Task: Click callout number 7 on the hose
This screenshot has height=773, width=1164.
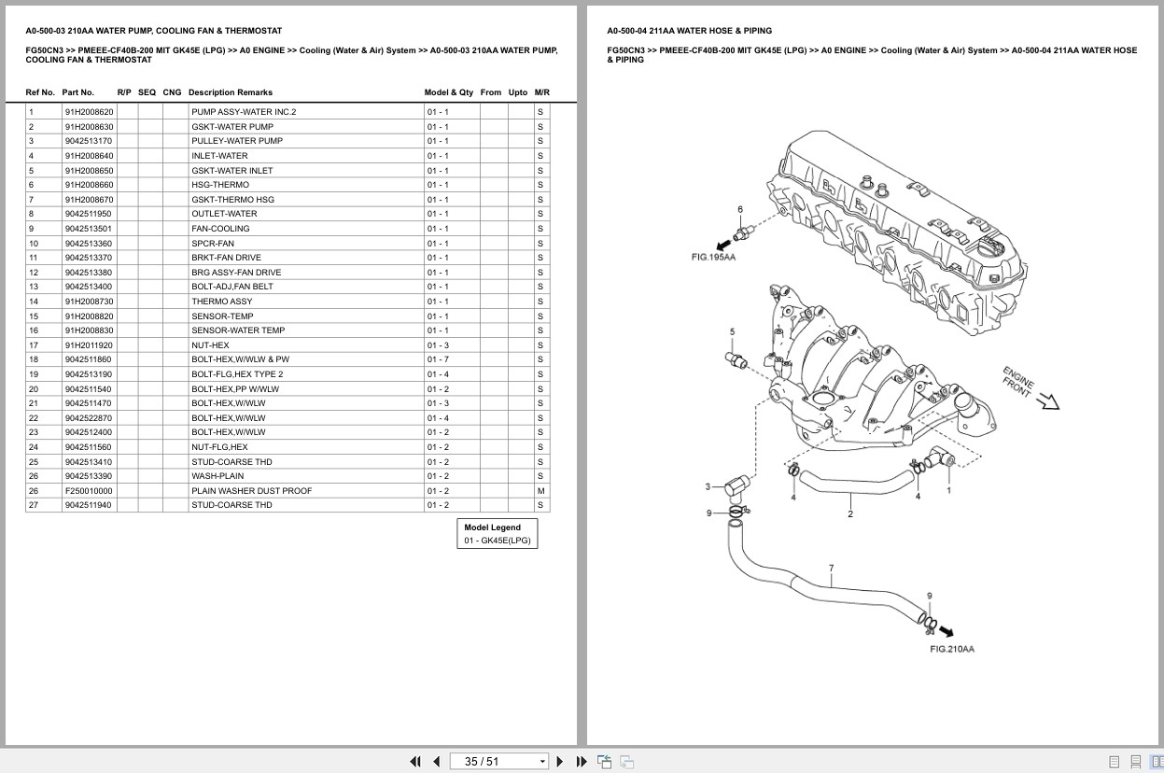Action: pos(831,569)
